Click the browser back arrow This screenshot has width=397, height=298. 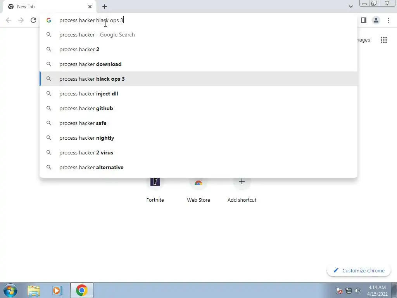9,20
